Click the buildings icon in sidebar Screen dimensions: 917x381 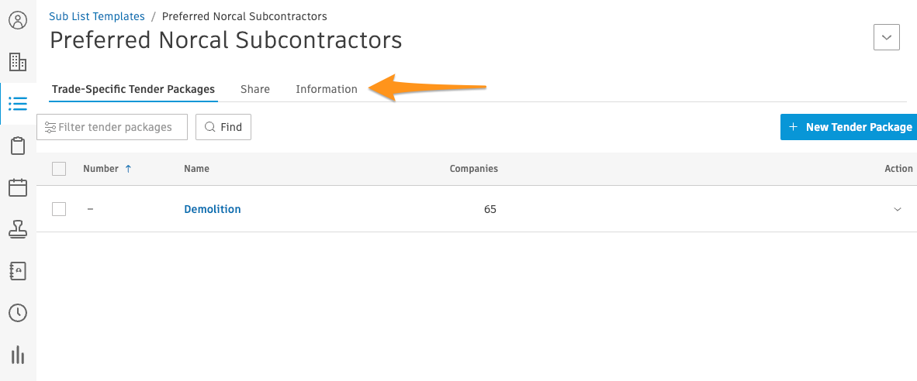coord(18,62)
